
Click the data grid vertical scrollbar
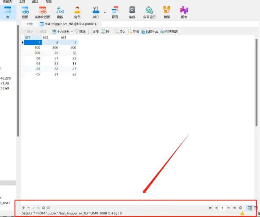[x=256, y=83]
